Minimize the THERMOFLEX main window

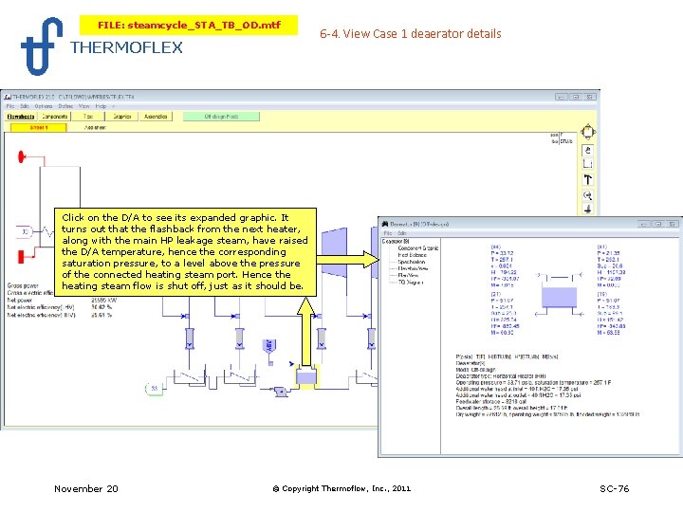[561, 97]
